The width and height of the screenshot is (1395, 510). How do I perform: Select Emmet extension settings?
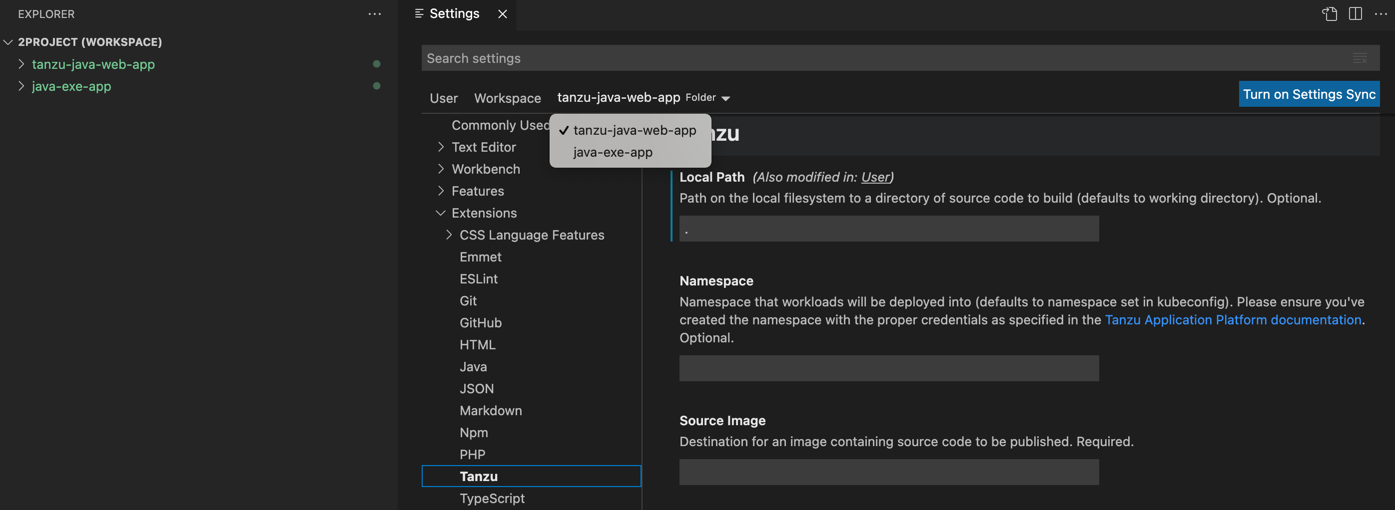click(480, 257)
